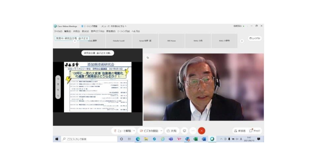
Task: Open the emoji reactions icon in the control bar
Action: 184,130
